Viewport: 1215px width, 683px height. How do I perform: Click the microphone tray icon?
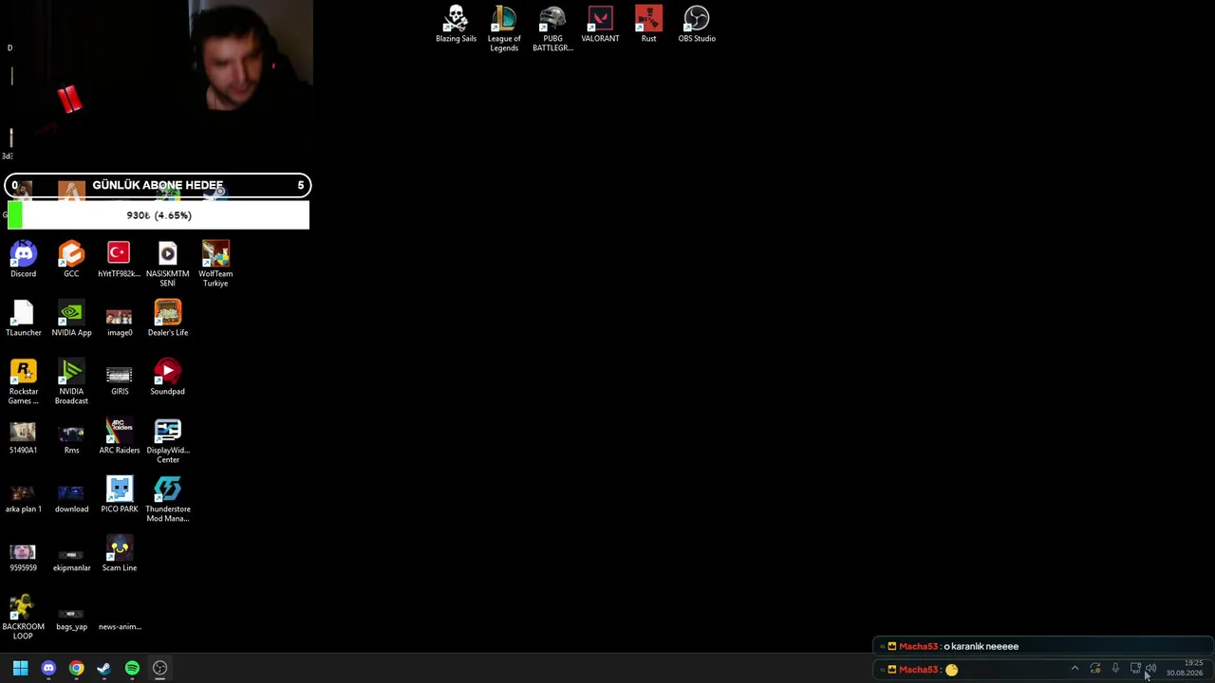[x=1115, y=669]
